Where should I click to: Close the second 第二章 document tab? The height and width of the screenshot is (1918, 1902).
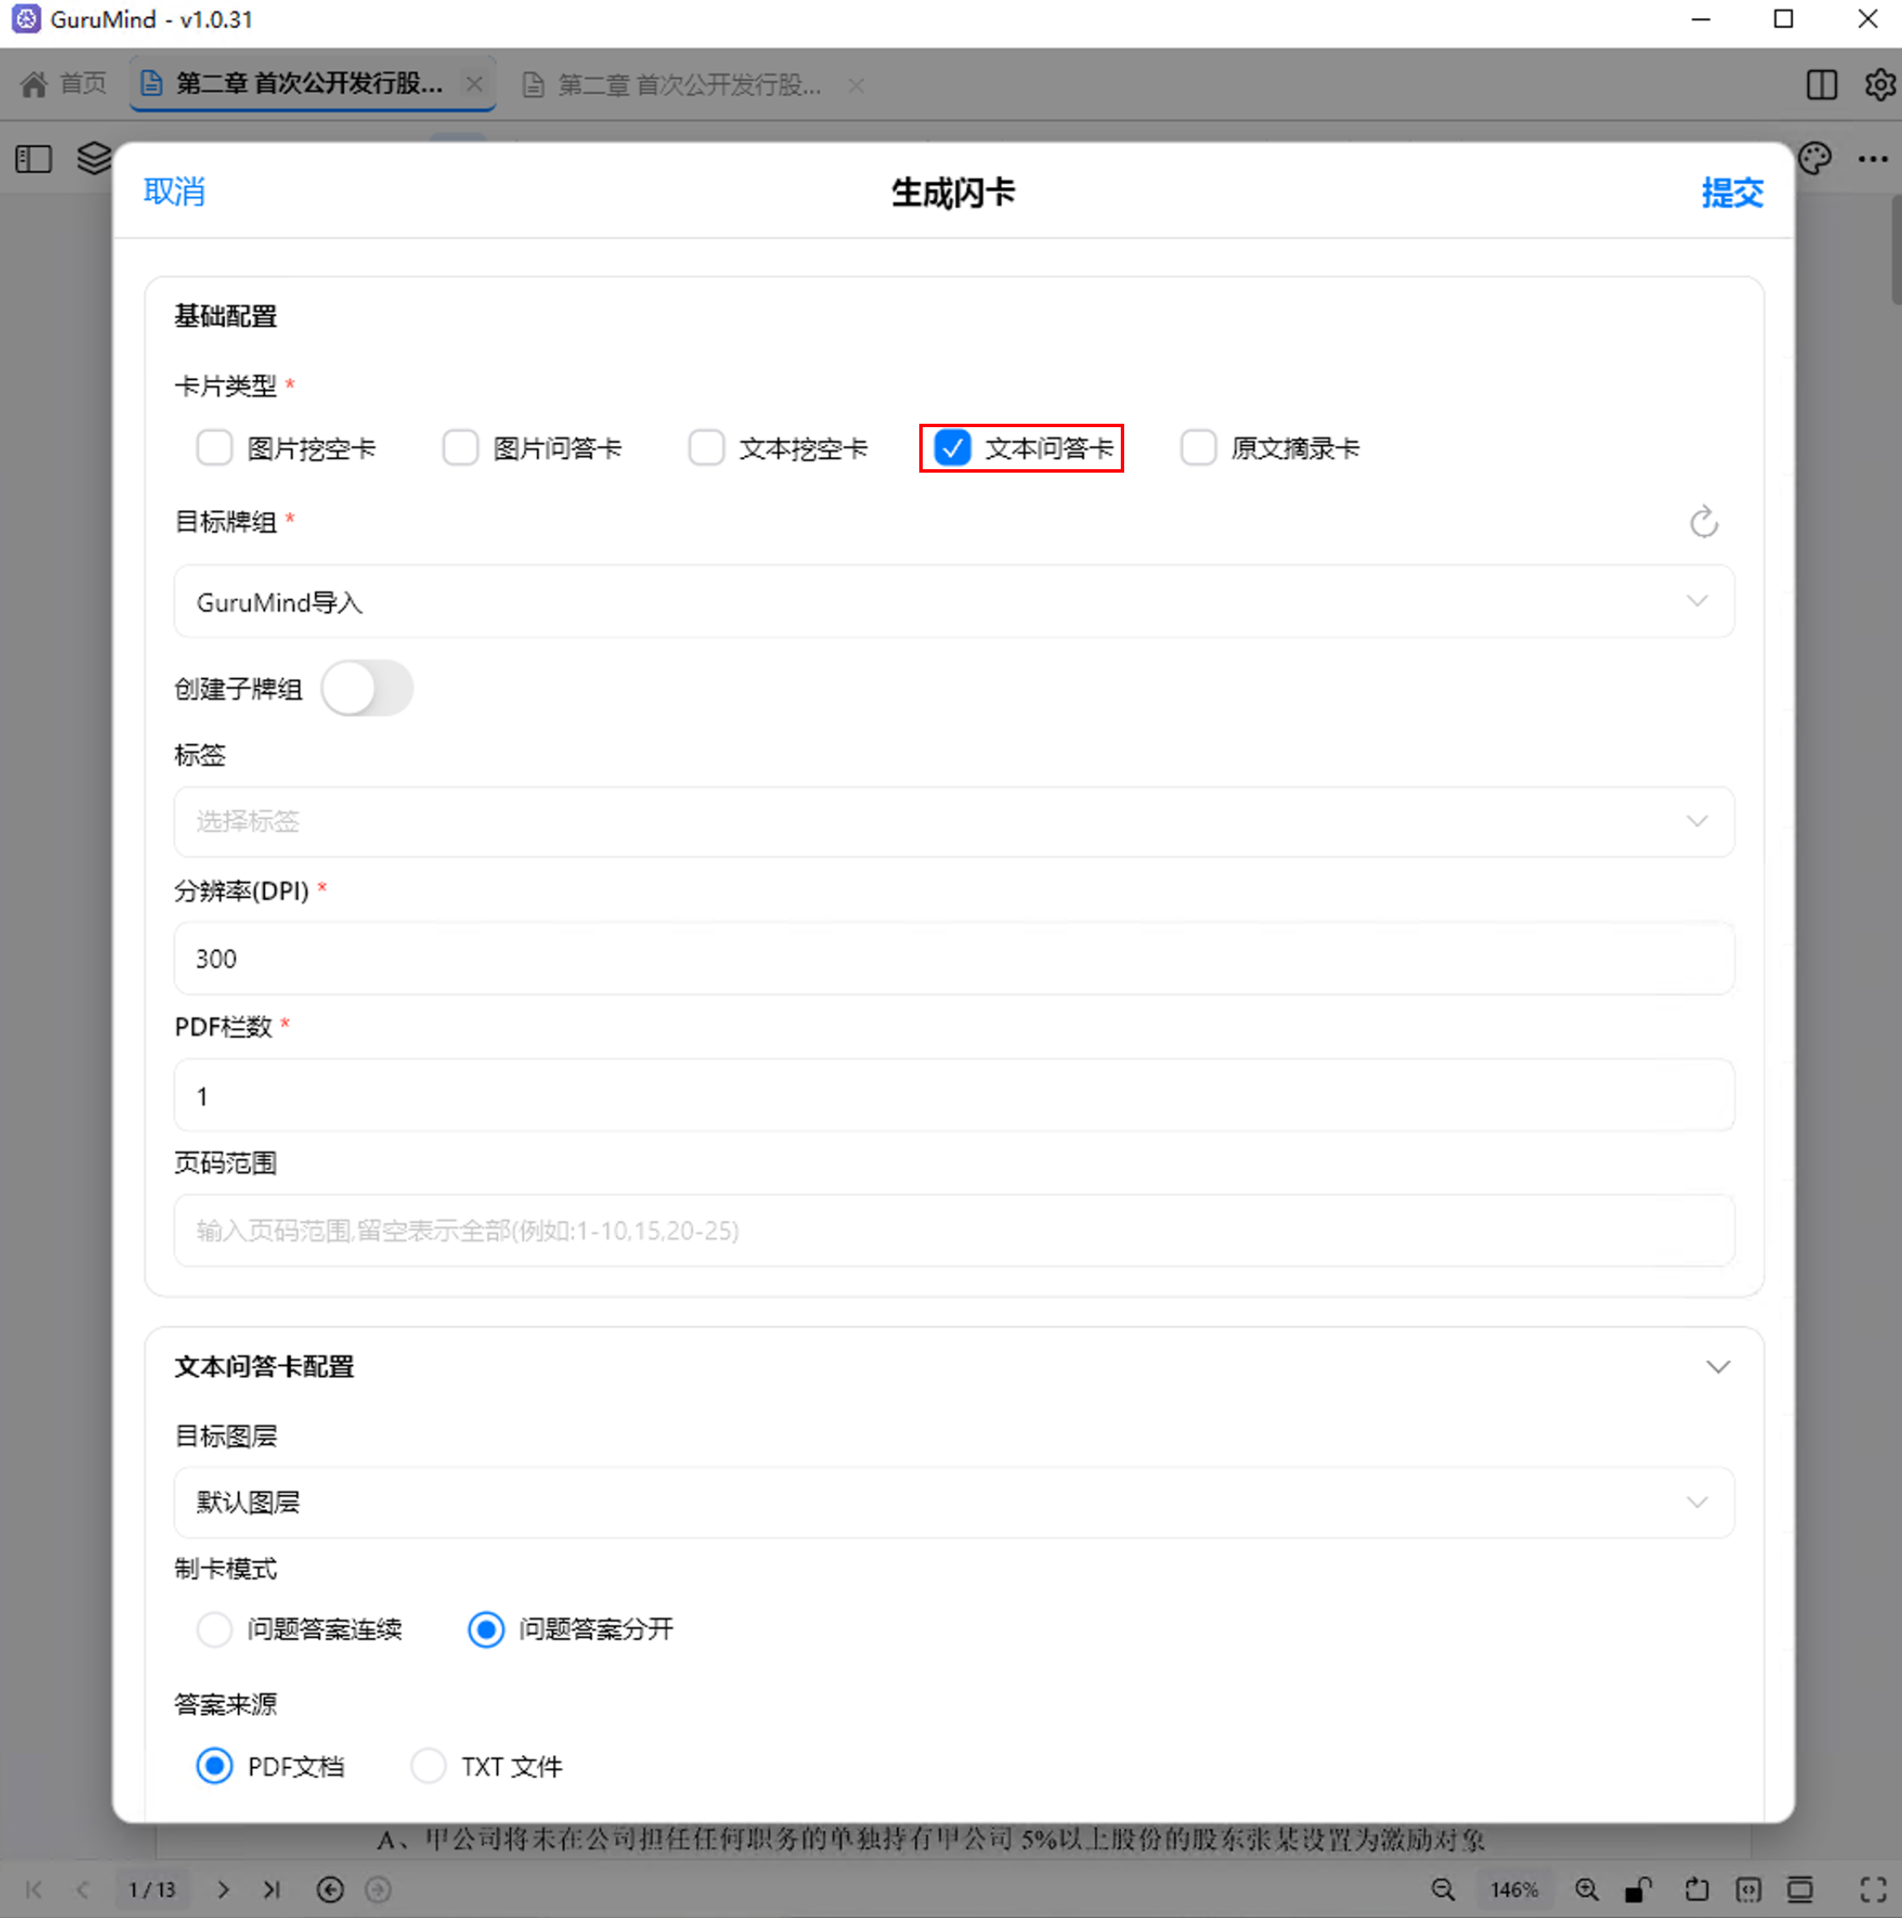[856, 86]
